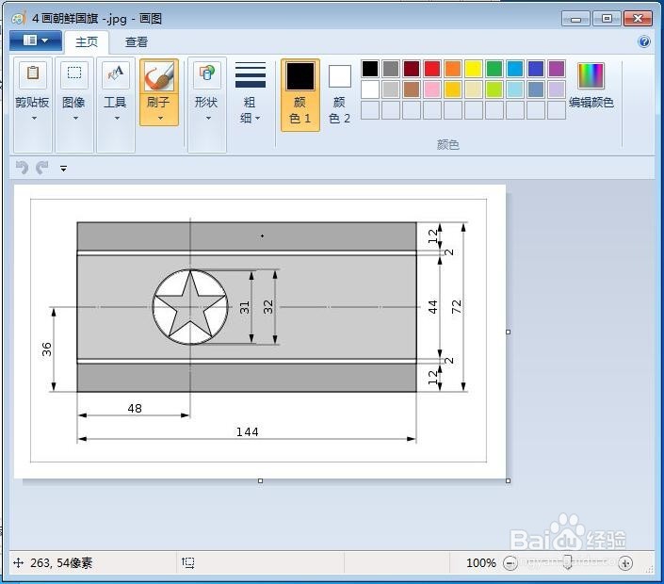664x584 pixels.
Task: Pick the gold color swatch
Action: coord(453,89)
